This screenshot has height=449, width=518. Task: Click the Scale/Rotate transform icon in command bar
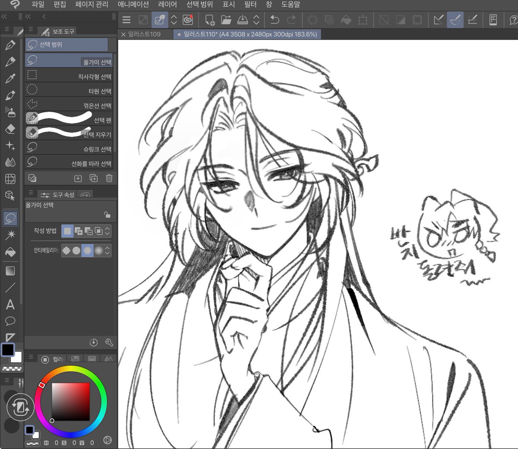[x=363, y=20]
